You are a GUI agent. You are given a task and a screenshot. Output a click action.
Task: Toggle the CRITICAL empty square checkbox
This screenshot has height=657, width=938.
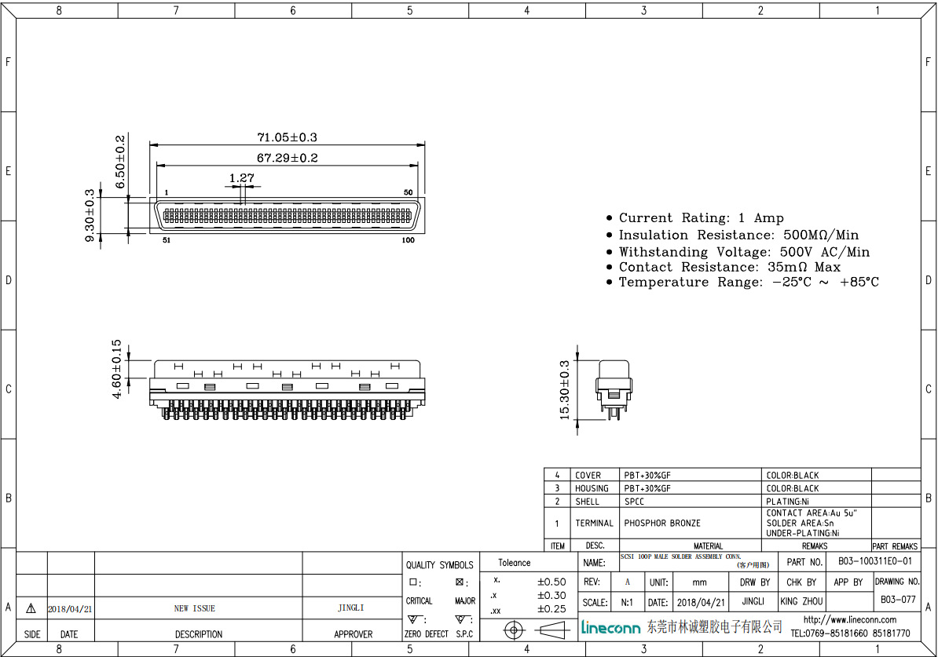tap(412, 581)
